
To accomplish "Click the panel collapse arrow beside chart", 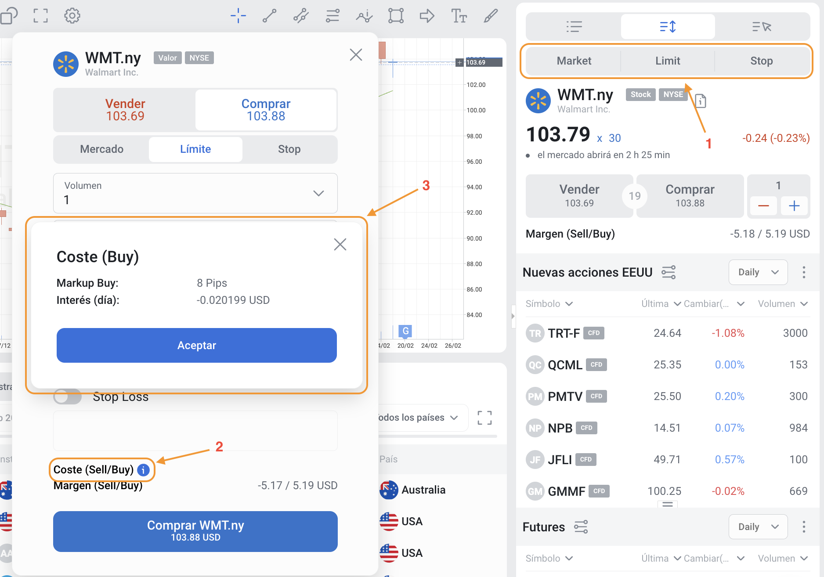I will [513, 316].
